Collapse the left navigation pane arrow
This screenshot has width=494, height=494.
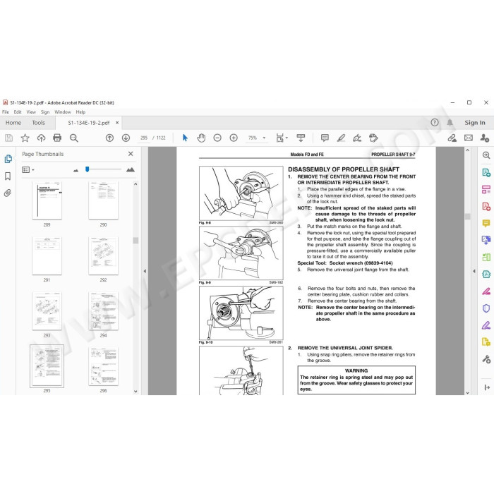point(145,271)
